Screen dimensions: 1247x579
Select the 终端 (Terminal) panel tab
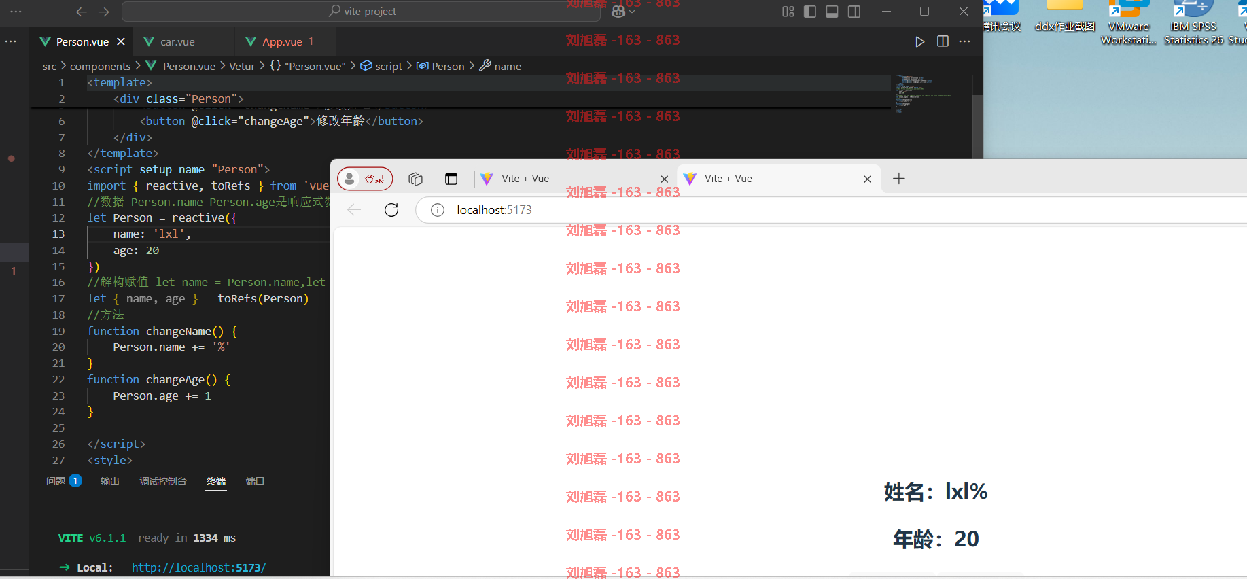(x=216, y=481)
